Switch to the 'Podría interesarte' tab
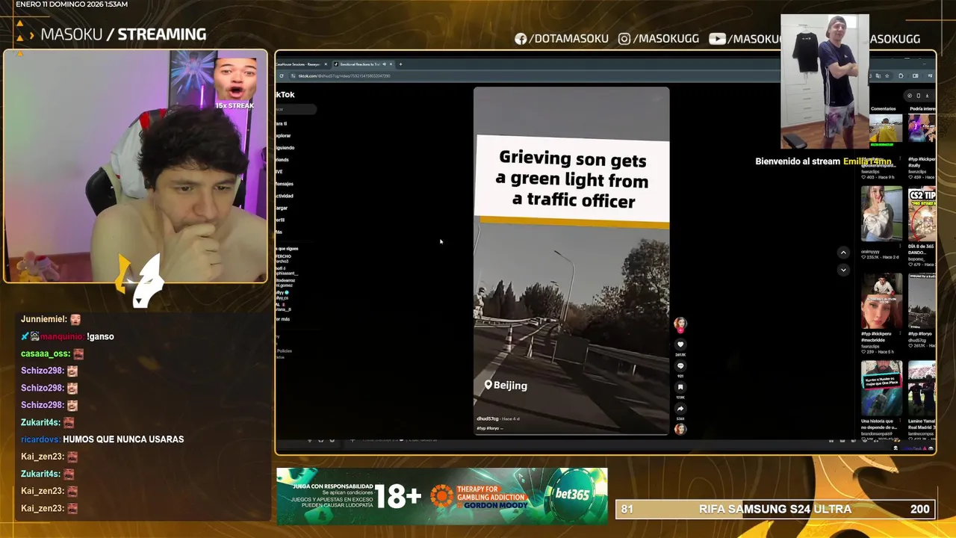The width and height of the screenshot is (956, 538). (922, 109)
